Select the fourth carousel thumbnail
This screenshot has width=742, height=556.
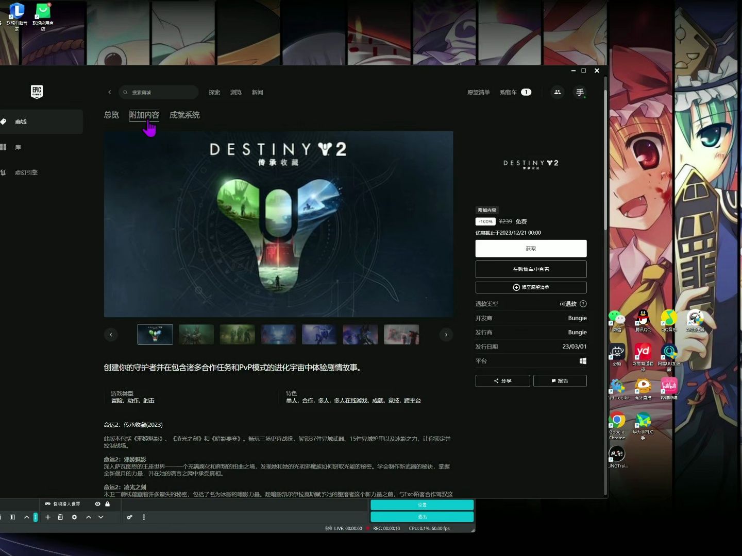click(278, 335)
